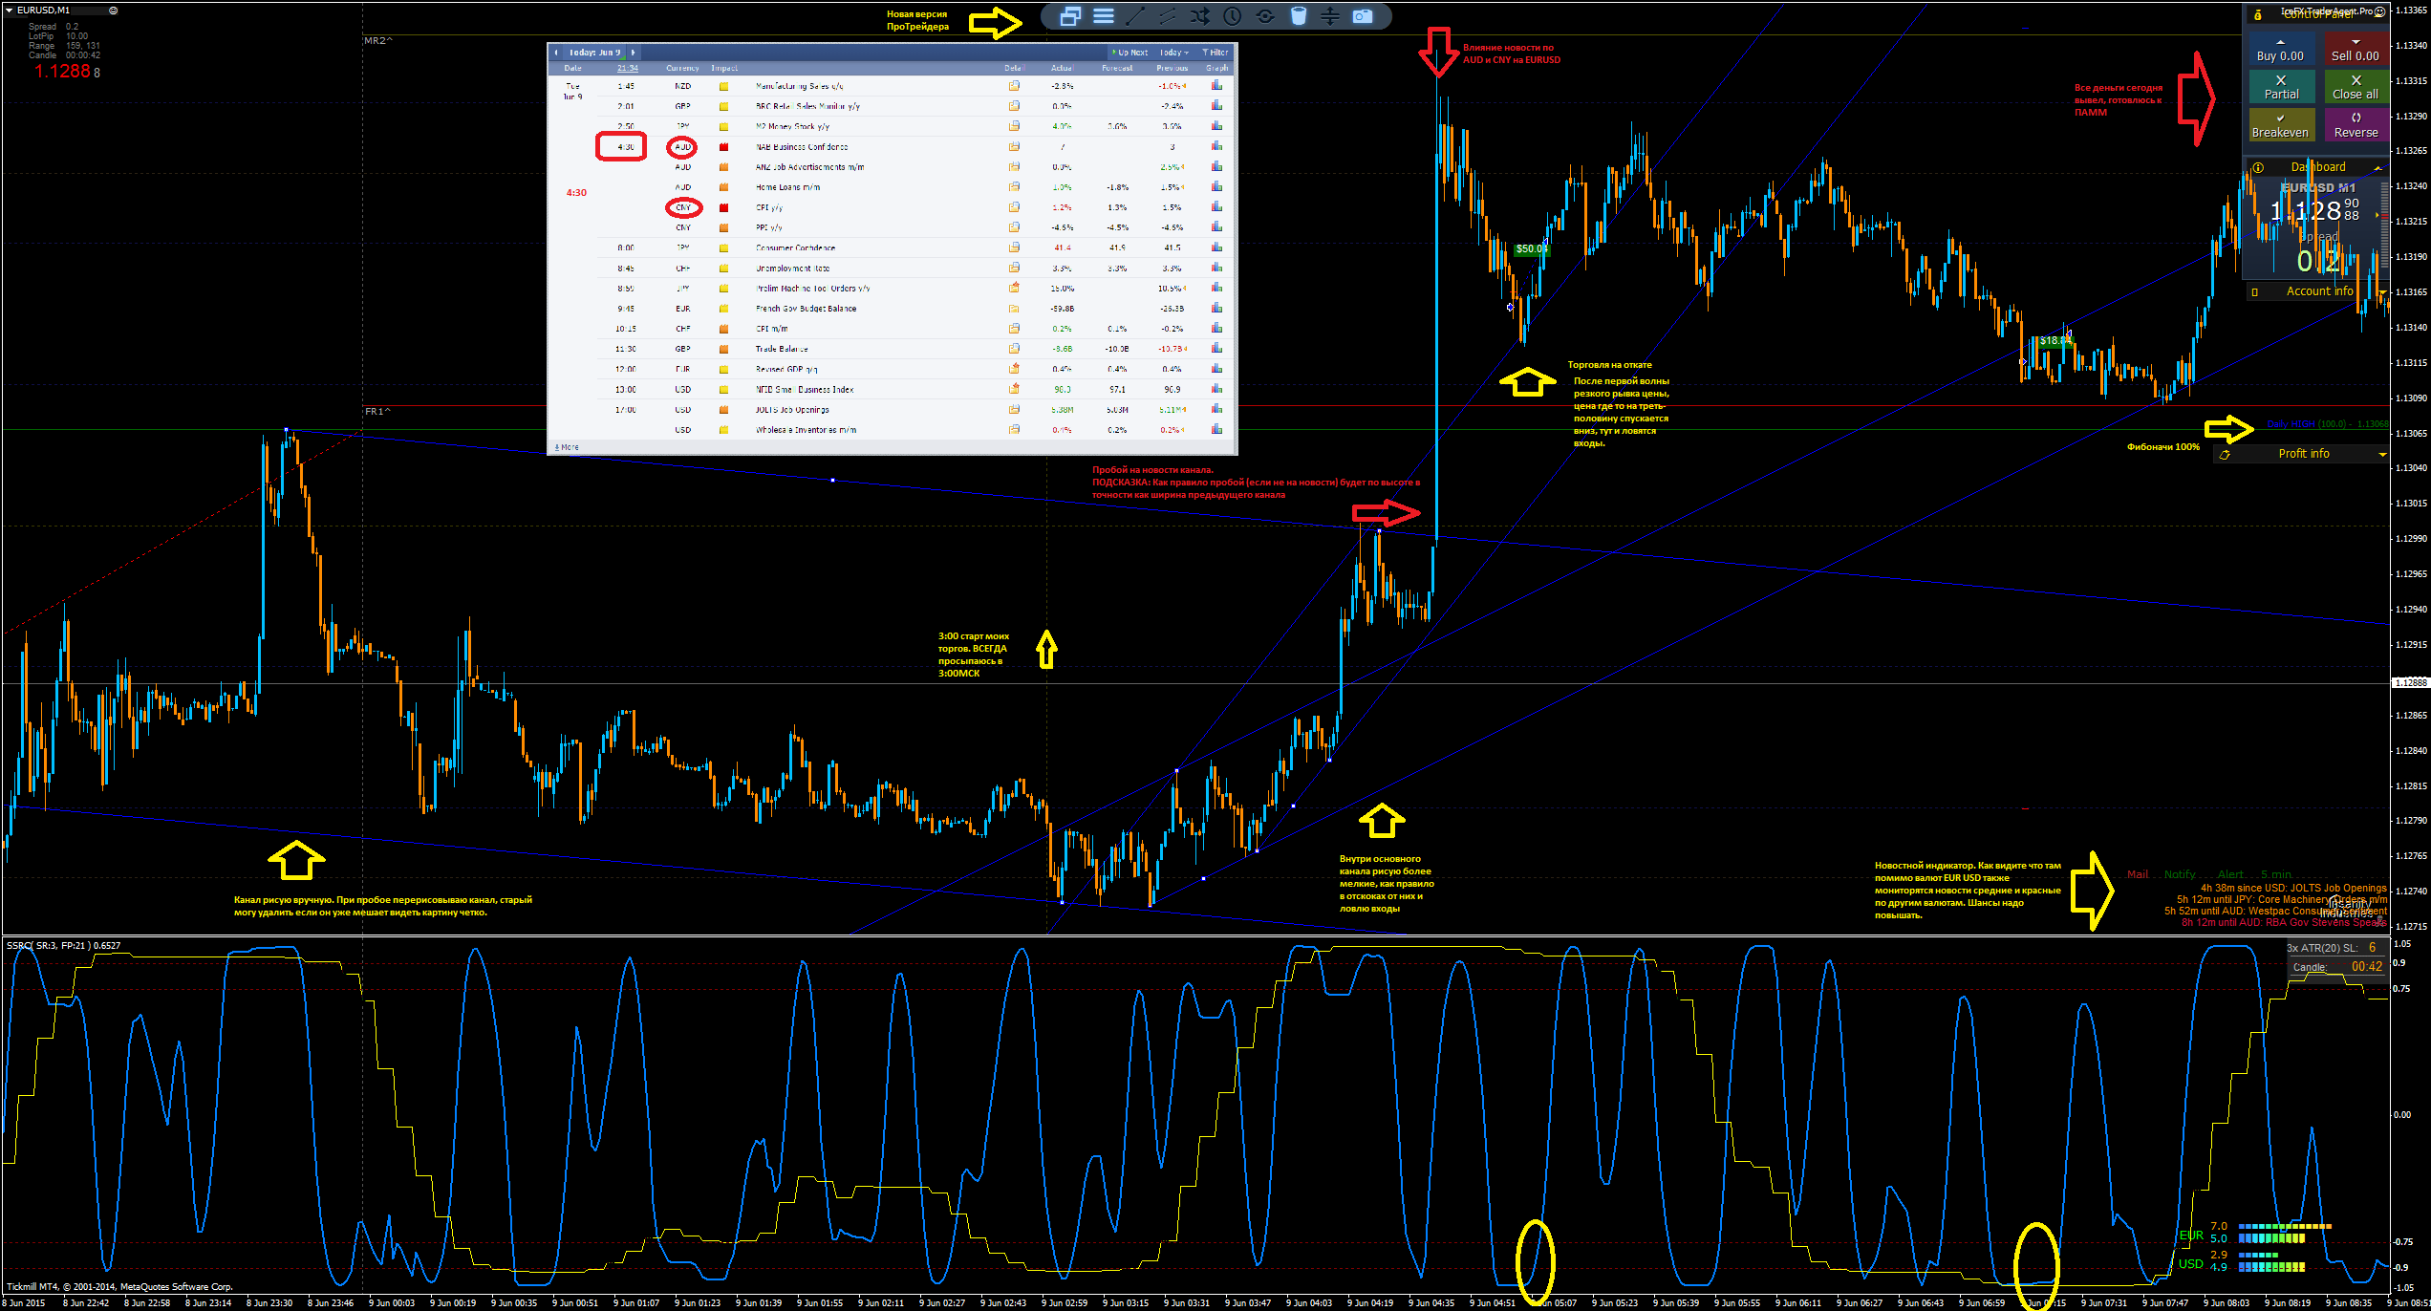Click 'PPI y/y' event text
Viewport: 2431px width, 1311px height.
coord(769,227)
